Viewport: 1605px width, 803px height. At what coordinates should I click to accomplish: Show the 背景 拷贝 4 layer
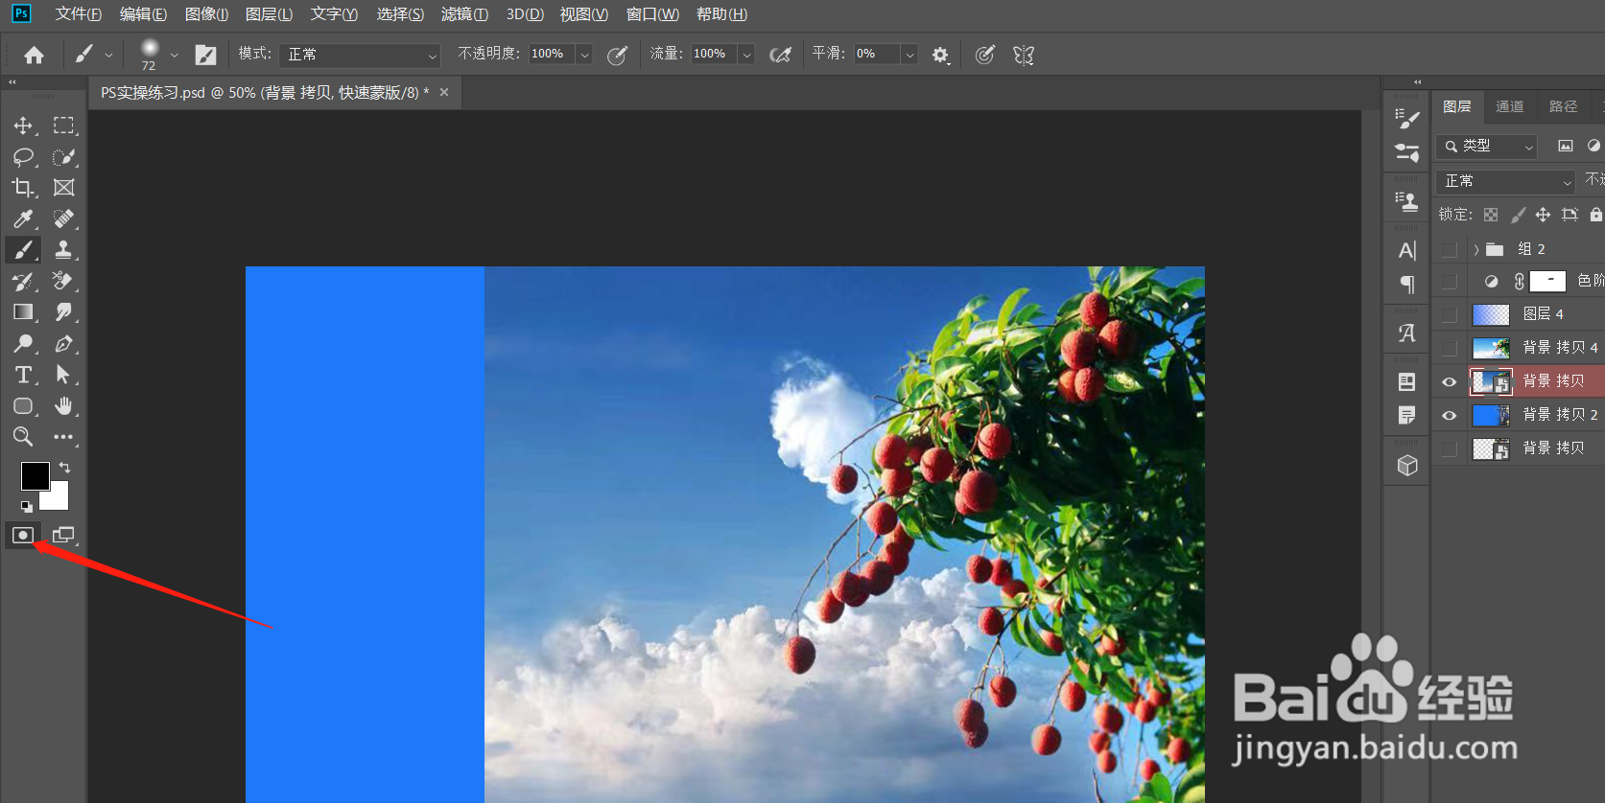tap(1450, 348)
